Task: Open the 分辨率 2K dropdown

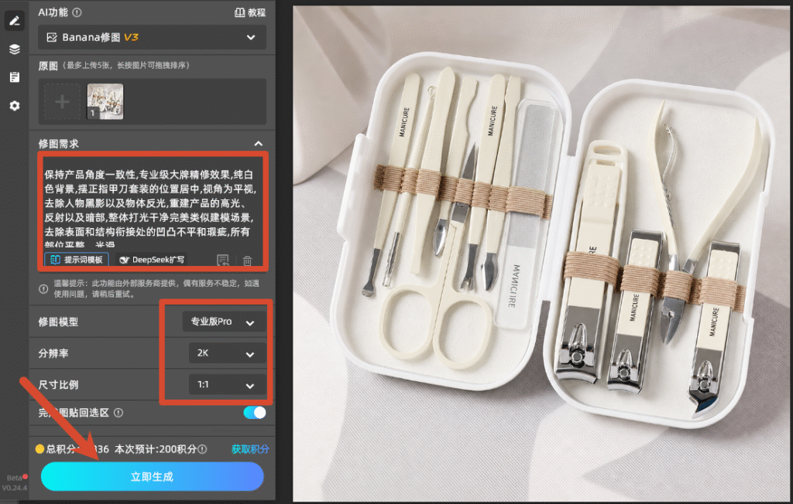Action: click(x=227, y=353)
